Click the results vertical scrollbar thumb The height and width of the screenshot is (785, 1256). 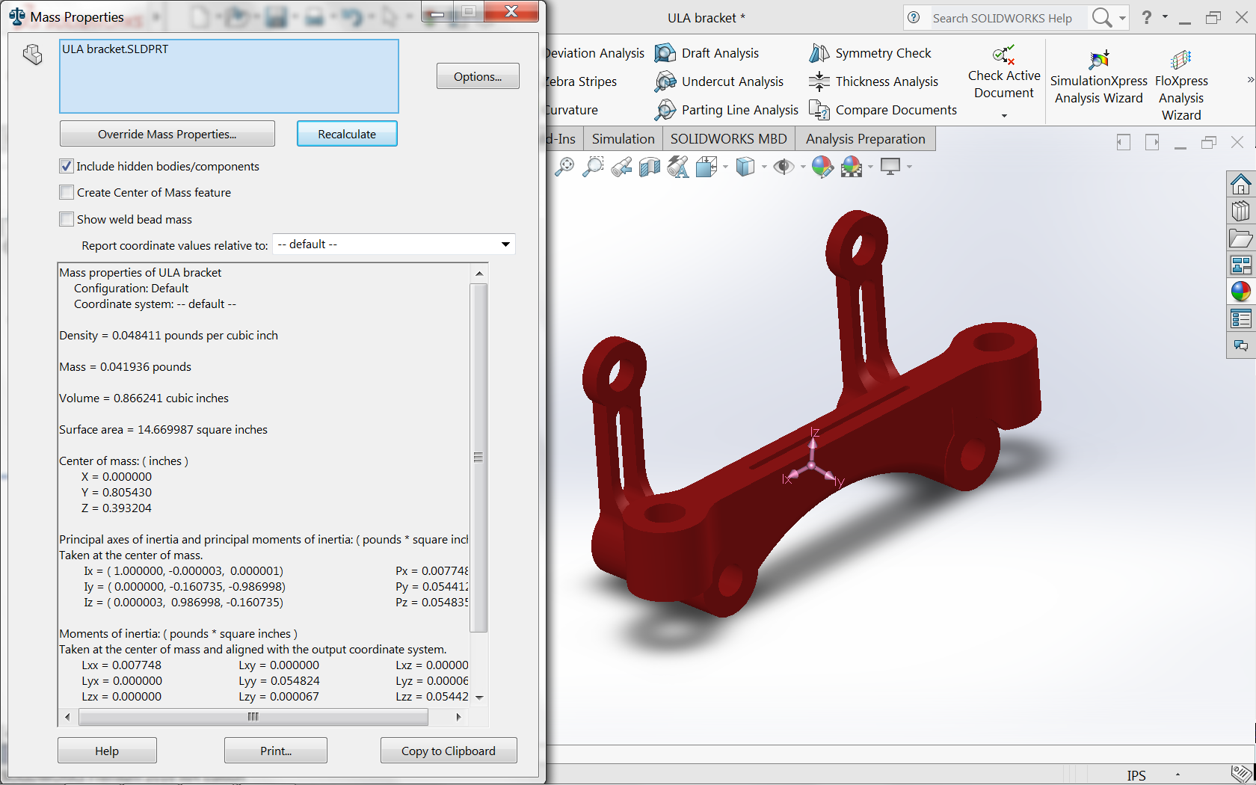coord(478,458)
